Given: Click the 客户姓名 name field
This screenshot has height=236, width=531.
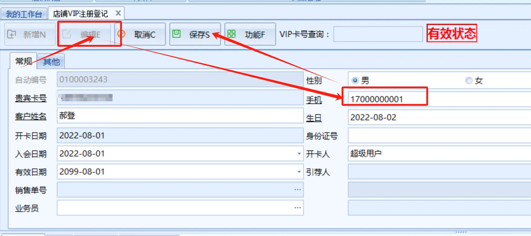Looking at the screenshot, I should pyautogui.click(x=180, y=116).
